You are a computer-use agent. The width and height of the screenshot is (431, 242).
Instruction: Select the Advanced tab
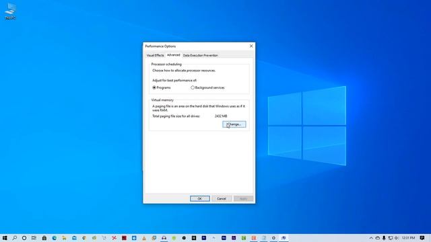[174, 55]
